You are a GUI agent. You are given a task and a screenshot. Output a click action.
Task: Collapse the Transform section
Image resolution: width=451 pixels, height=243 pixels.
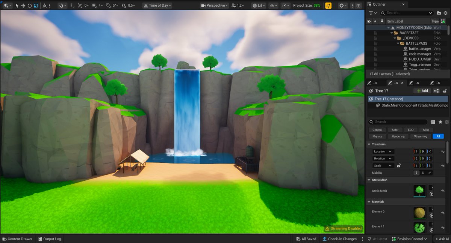[369, 144]
